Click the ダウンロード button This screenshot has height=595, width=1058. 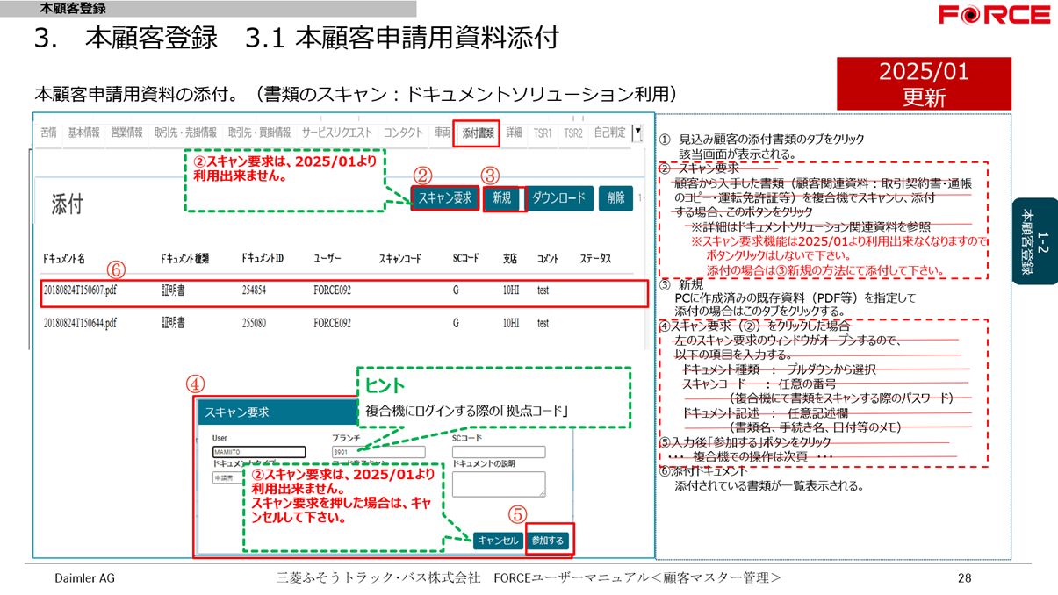(x=558, y=198)
